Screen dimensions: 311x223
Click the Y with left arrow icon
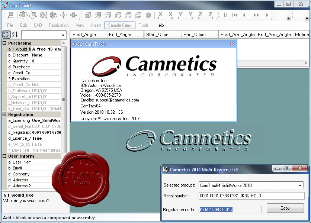pos(180,15)
